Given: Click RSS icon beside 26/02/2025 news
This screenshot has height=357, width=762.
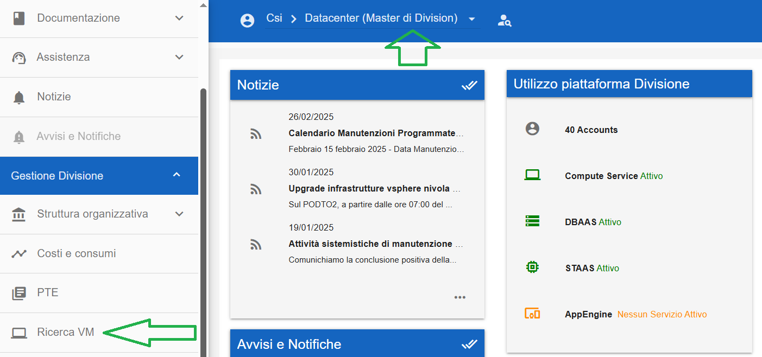Looking at the screenshot, I should click(x=256, y=133).
